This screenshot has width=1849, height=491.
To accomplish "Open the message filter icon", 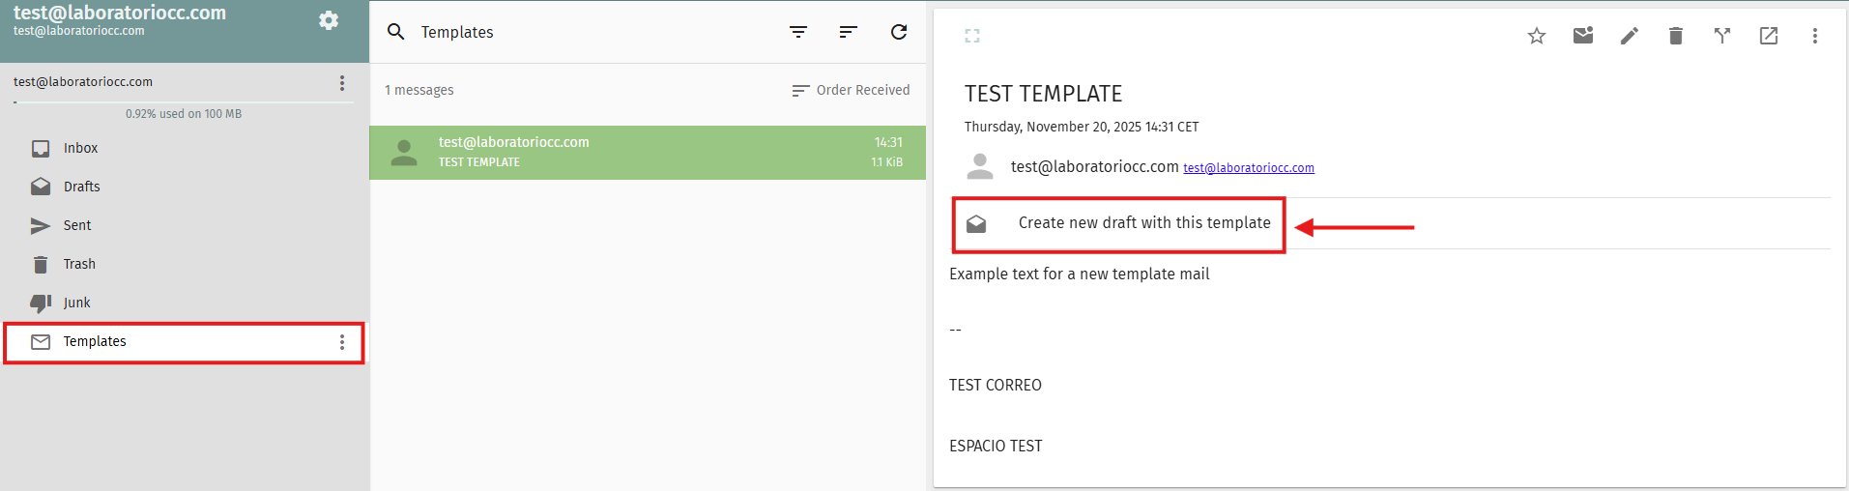I will pyautogui.click(x=798, y=32).
